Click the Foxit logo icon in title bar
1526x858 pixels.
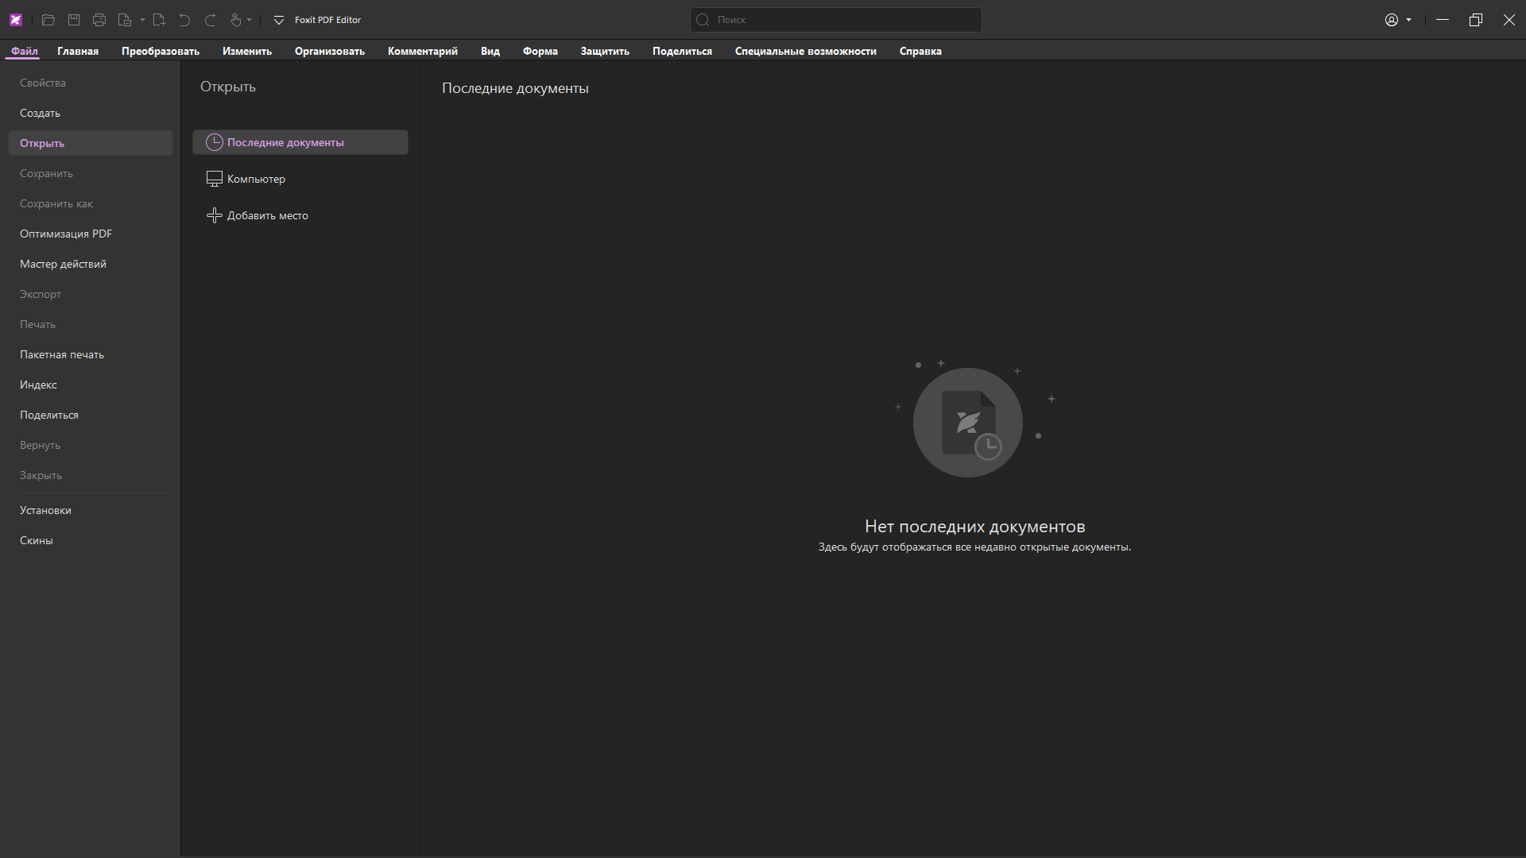click(x=16, y=20)
